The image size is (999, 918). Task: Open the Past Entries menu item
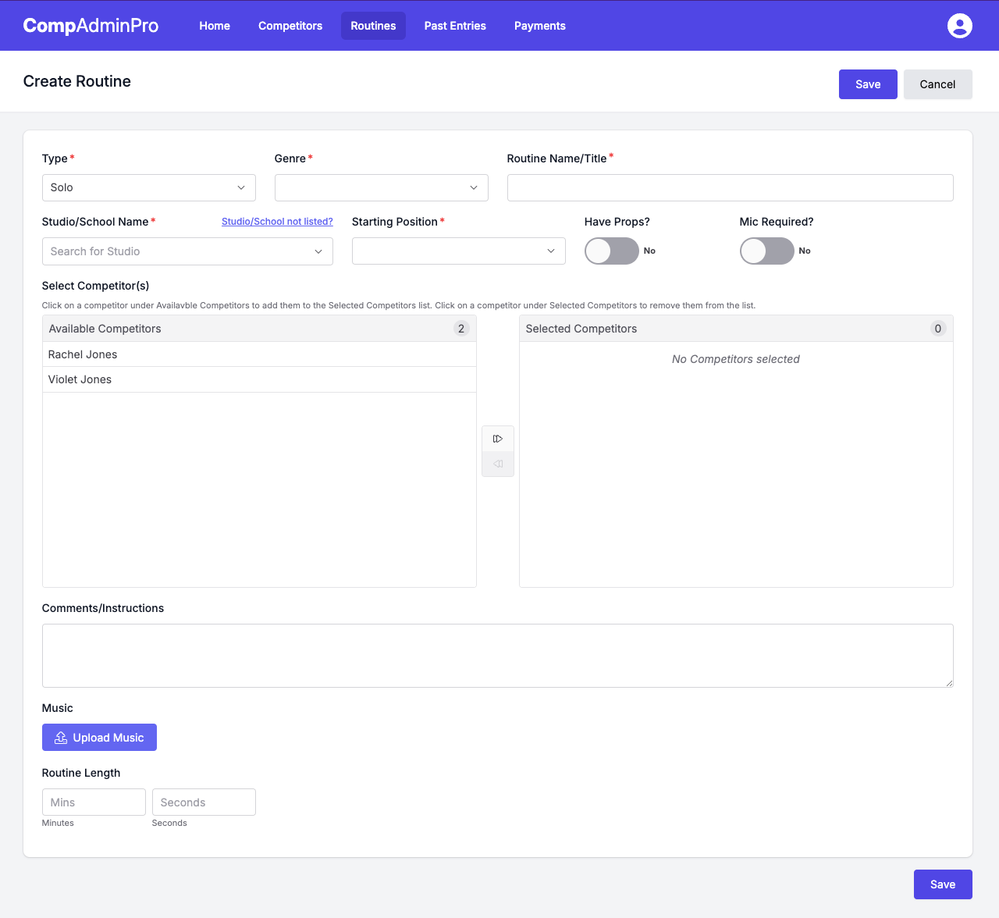pyautogui.click(x=455, y=26)
